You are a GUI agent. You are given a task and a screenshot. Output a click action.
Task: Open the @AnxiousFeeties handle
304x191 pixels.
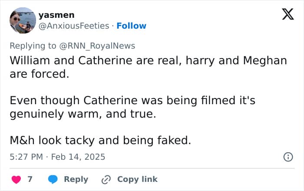(74, 26)
